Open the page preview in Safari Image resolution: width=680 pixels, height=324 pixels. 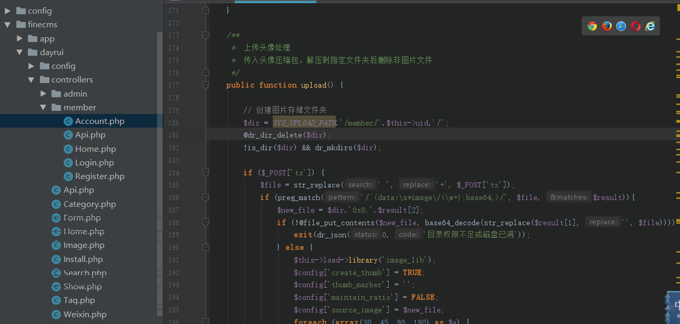pos(621,25)
